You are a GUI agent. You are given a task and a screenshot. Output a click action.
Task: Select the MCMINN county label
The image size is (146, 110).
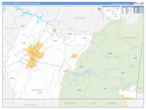80,18
